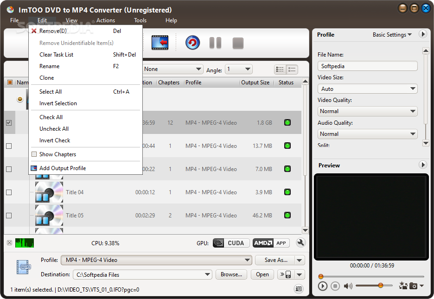Click the File Name input field
434x299 pixels.
[368, 66]
